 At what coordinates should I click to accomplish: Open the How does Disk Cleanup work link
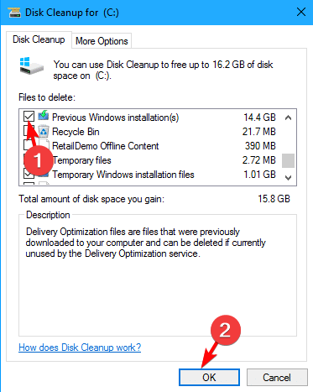80,348
